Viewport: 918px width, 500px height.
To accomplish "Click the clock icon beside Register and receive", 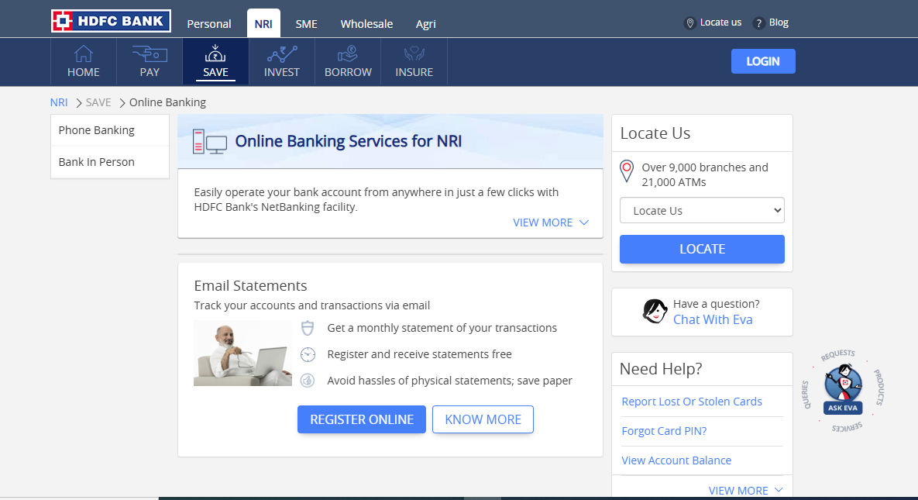I will point(308,354).
